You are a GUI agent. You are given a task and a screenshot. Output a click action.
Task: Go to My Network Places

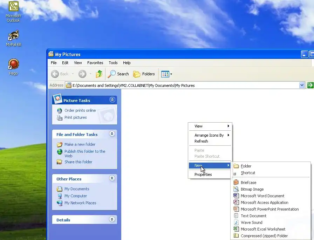(80, 203)
